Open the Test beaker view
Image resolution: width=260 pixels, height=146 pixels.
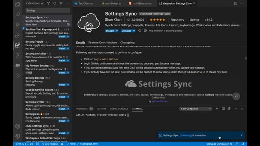(17, 55)
